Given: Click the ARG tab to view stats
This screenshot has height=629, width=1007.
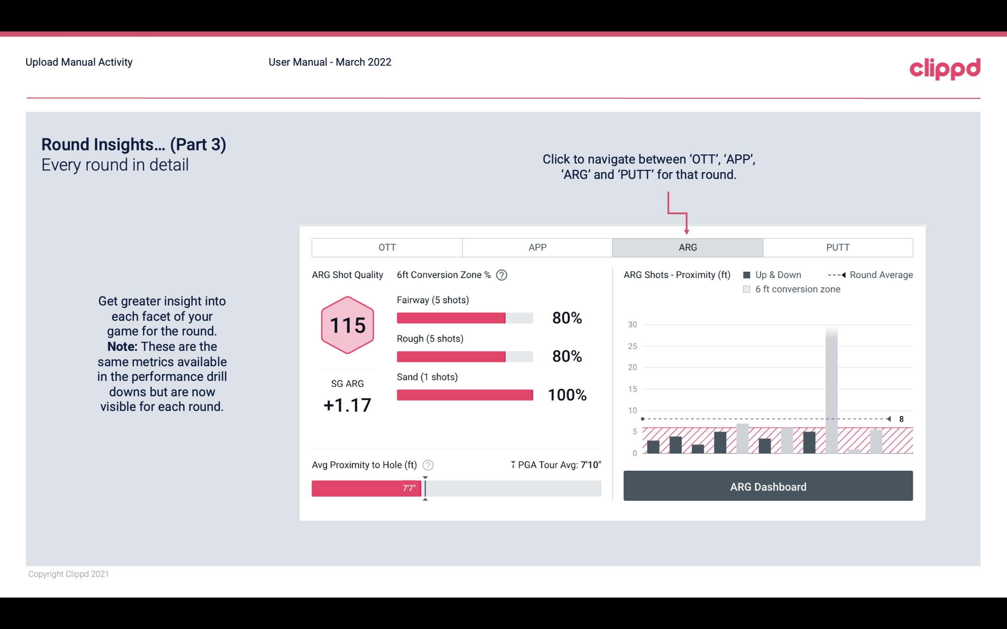Looking at the screenshot, I should point(686,248).
